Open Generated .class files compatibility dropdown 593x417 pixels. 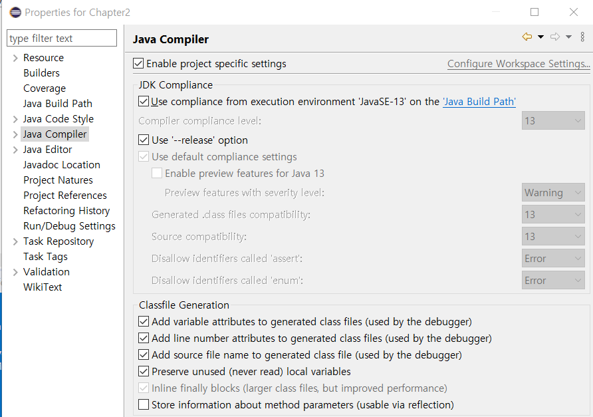point(553,215)
